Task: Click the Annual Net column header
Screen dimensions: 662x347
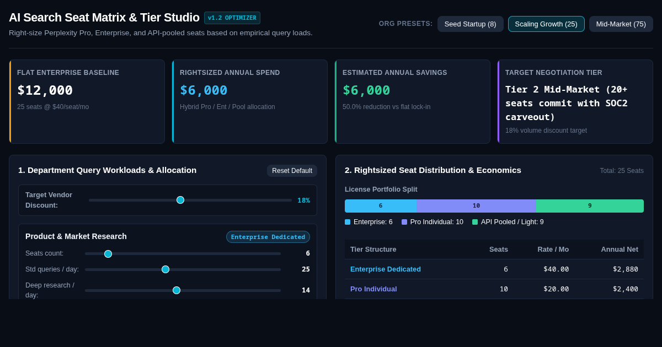Action: pyautogui.click(x=620, y=249)
